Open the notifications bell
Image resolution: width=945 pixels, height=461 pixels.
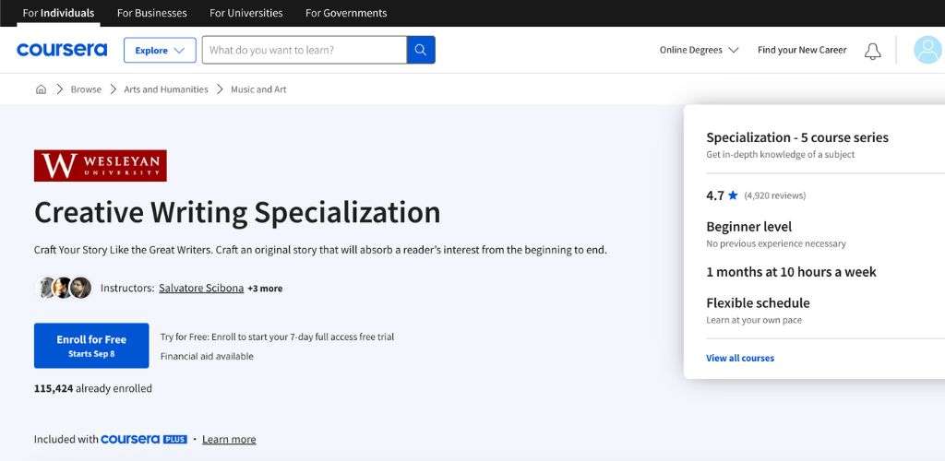point(872,51)
